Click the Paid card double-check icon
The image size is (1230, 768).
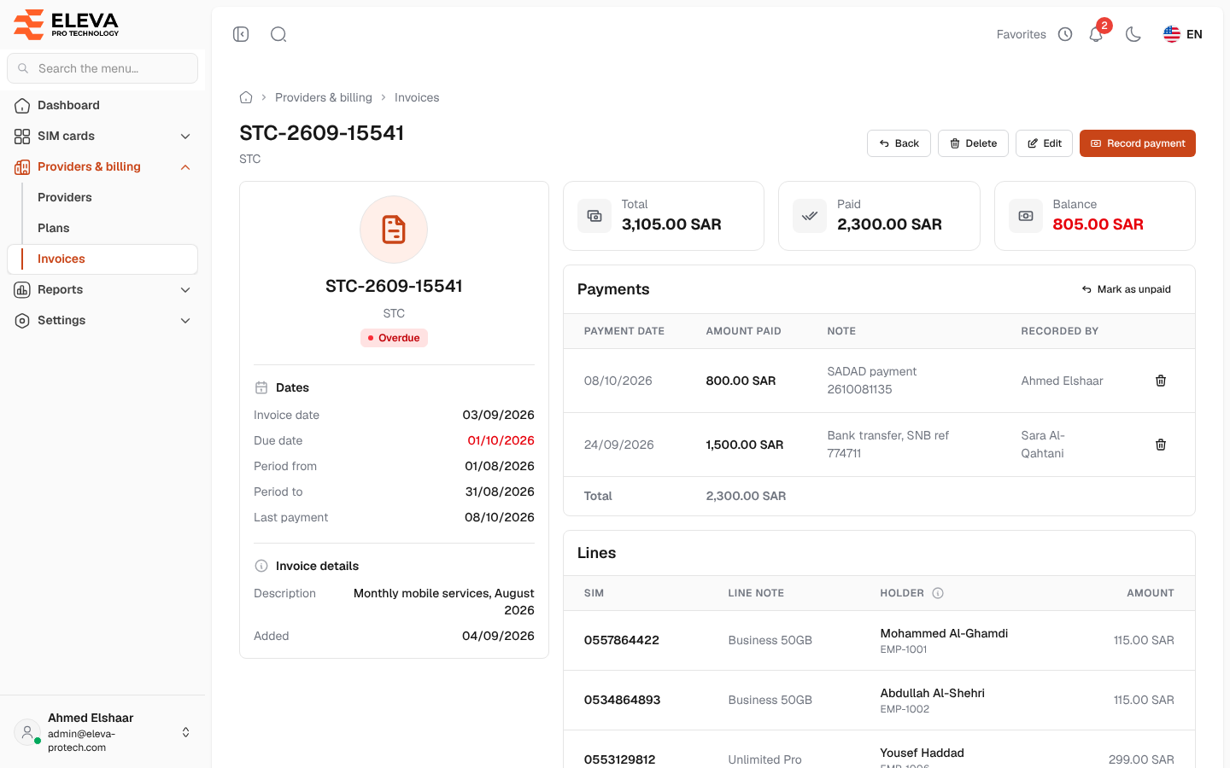pyautogui.click(x=810, y=216)
